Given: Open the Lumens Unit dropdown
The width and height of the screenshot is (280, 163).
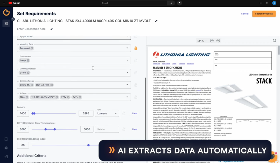Looking at the screenshot, I should point(107,113).
